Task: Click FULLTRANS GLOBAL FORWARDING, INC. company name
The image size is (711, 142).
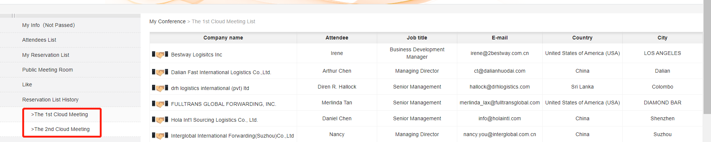Action: coord(224,104)
